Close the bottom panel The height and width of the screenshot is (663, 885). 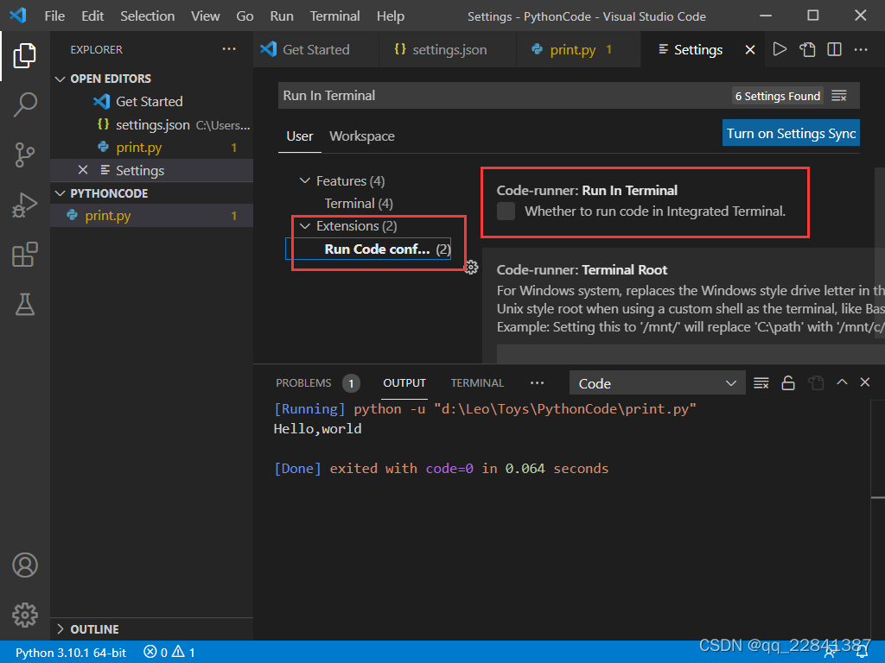tap(864, 382)
